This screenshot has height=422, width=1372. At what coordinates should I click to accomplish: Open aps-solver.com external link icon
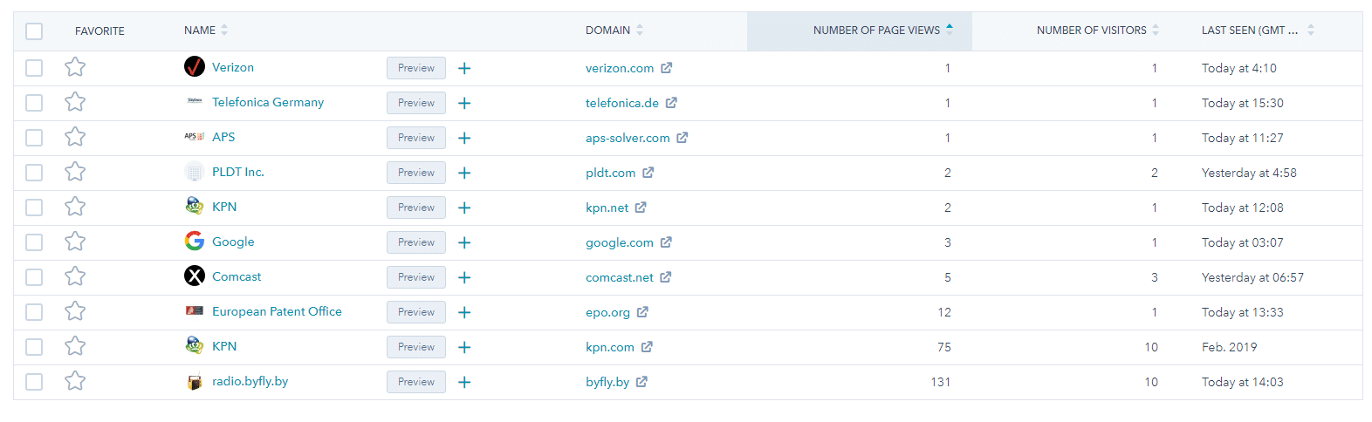[x=683, y=138]
